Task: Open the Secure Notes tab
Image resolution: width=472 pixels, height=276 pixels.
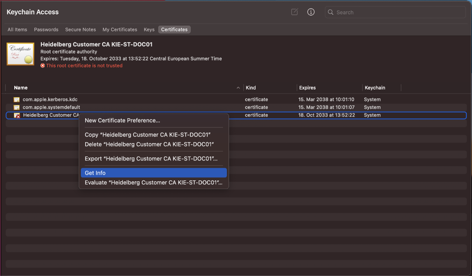Action: coord(80,30)
